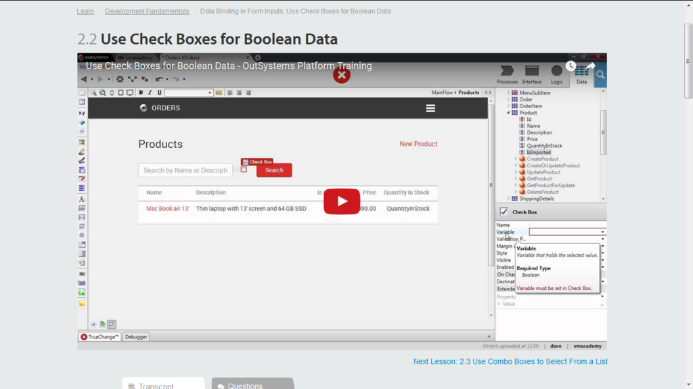Open the Validation Parent property dropdown
The width and height of the screenshot is (693, 389).
[x=602, y=239]
